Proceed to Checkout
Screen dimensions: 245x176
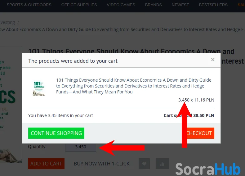point(199,133)
